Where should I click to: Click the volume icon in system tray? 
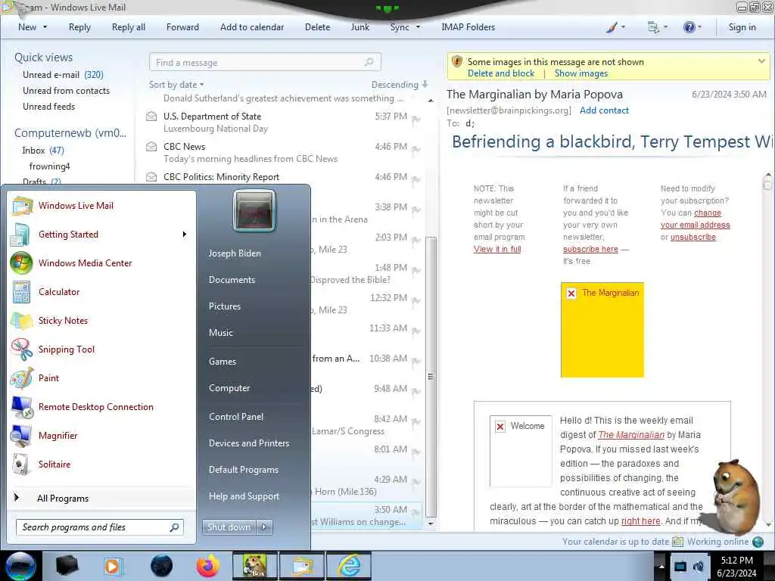[699, 567]
